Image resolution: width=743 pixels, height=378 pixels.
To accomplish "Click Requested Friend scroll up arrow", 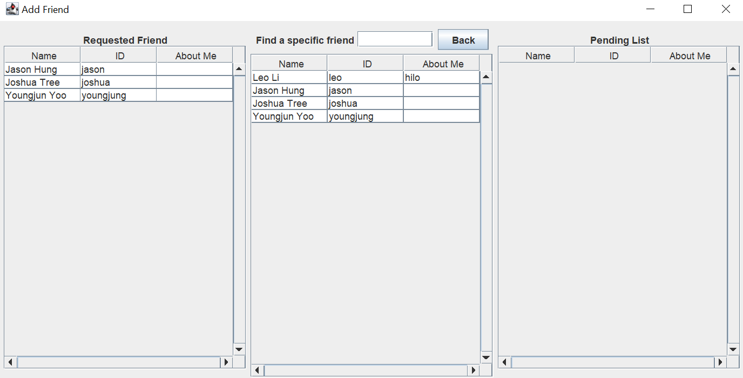I will (x=239, y=69).
